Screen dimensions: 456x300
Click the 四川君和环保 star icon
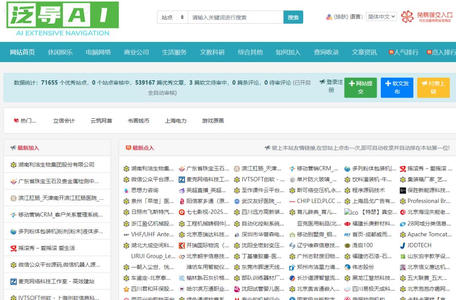[x=126, y=289]
